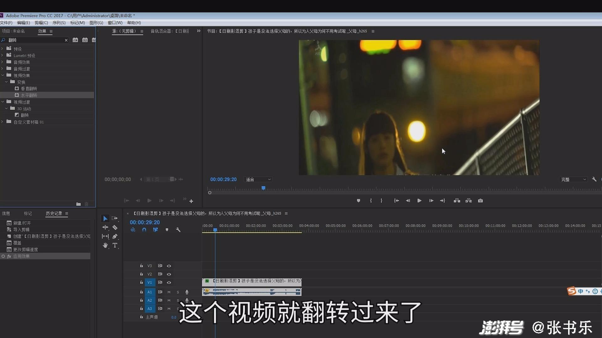
Task: Select the Selection arrow tool
Action: 105,218
